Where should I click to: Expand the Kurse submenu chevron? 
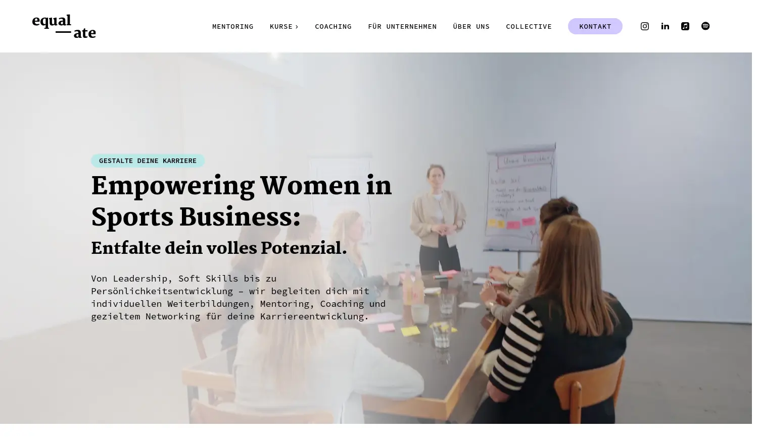[x=297, y=27]
